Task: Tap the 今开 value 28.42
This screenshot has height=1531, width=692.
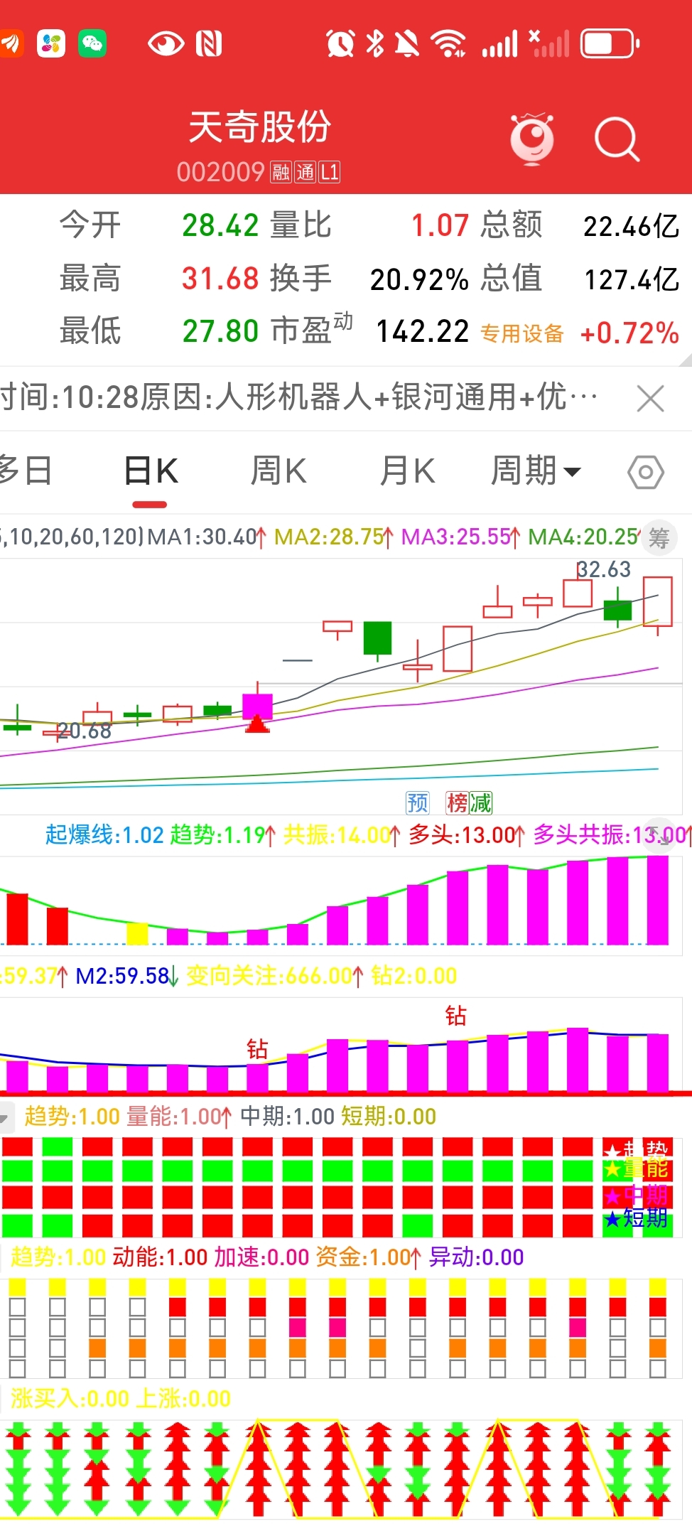Action: click(x=220, y=225)
